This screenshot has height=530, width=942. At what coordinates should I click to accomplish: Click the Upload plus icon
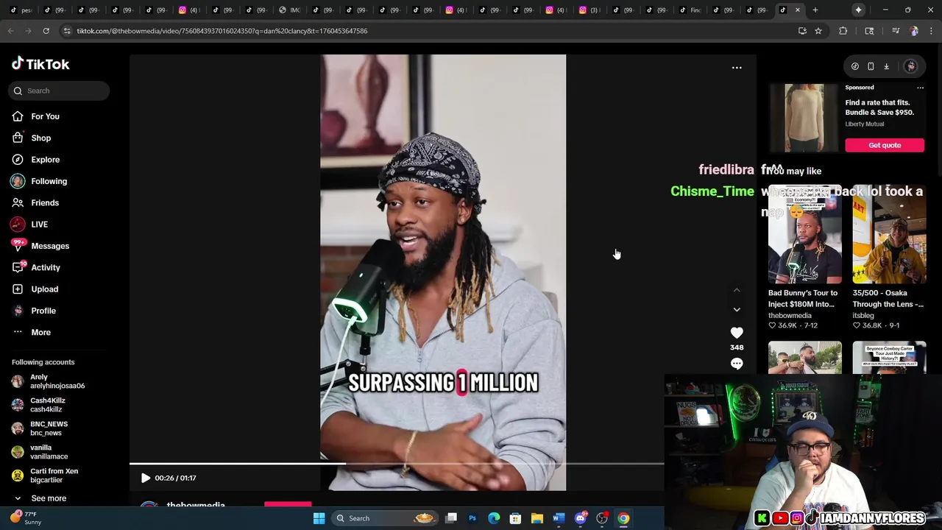click(x=18, y=289)
